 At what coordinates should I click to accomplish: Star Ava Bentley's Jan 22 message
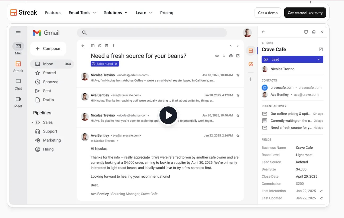point(238,136)
